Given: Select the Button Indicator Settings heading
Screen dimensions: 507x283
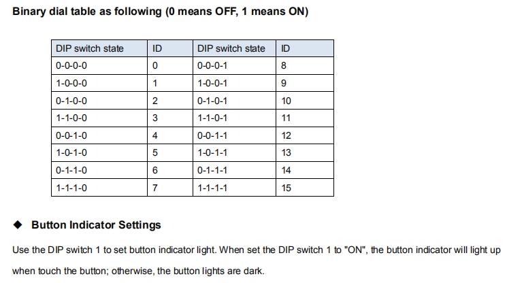Looking at the screenshot, I should pos(96,225).
